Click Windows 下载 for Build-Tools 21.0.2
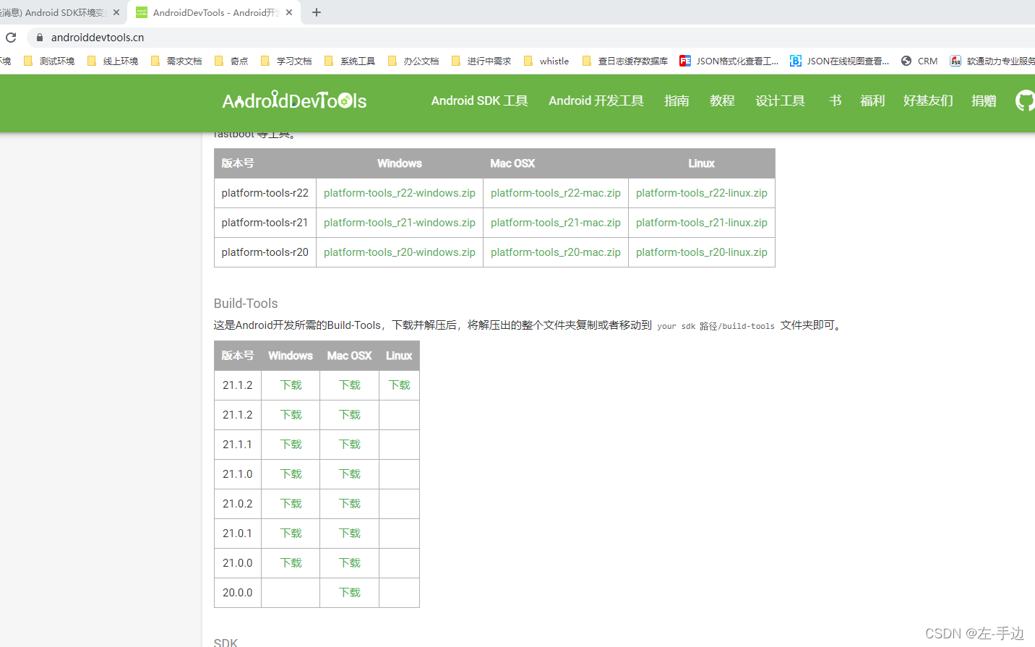This screenshot has height=647, width=1035. tap(291, 504)
